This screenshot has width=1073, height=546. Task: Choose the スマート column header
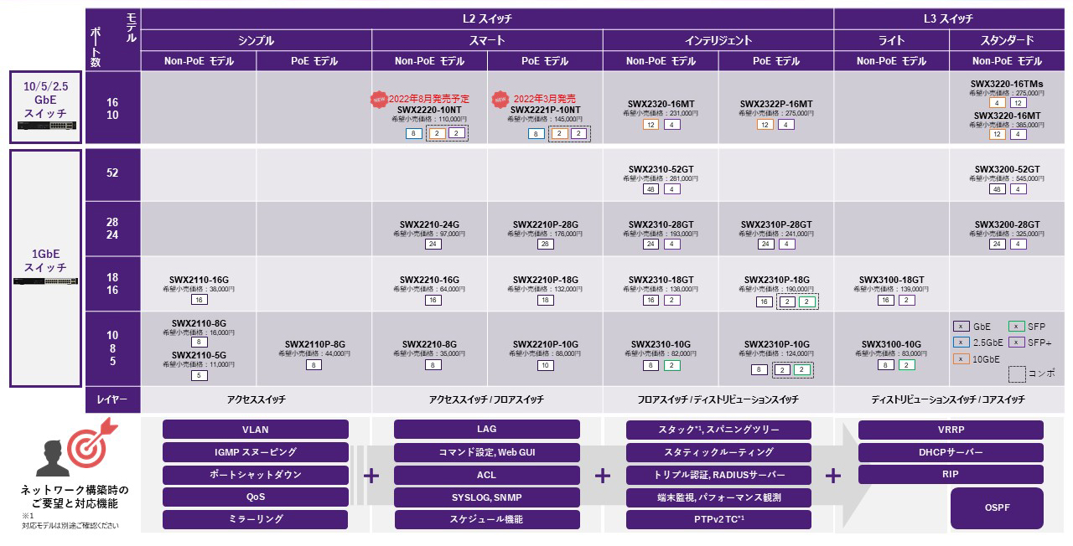click(x=487, y=40)
